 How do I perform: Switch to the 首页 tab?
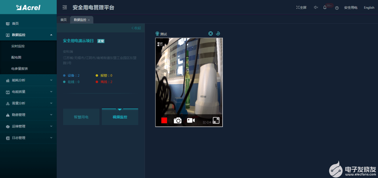[63, 20]
